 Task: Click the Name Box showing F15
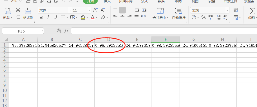[21, 31]
